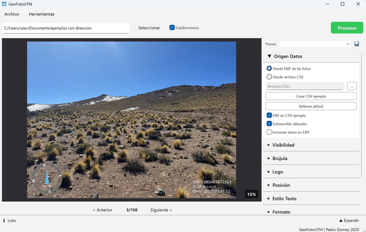Go to previous photo with Anterior
The image size is (366, 232).
point(102,210)
